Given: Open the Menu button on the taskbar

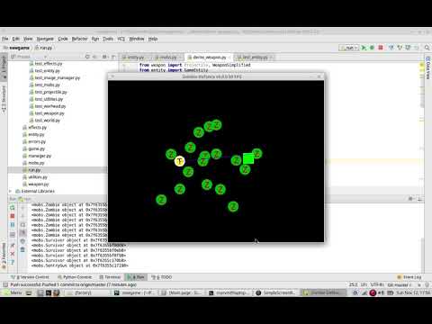Looking at the screenshot, I should click(x=13, y=292).
